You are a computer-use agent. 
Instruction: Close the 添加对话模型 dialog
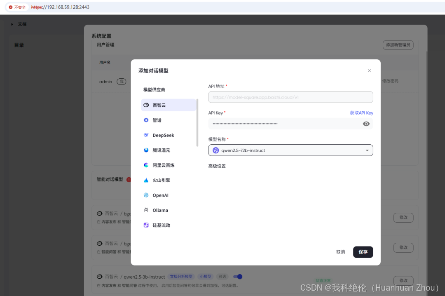pyautogui.click(x=369, y=71)
